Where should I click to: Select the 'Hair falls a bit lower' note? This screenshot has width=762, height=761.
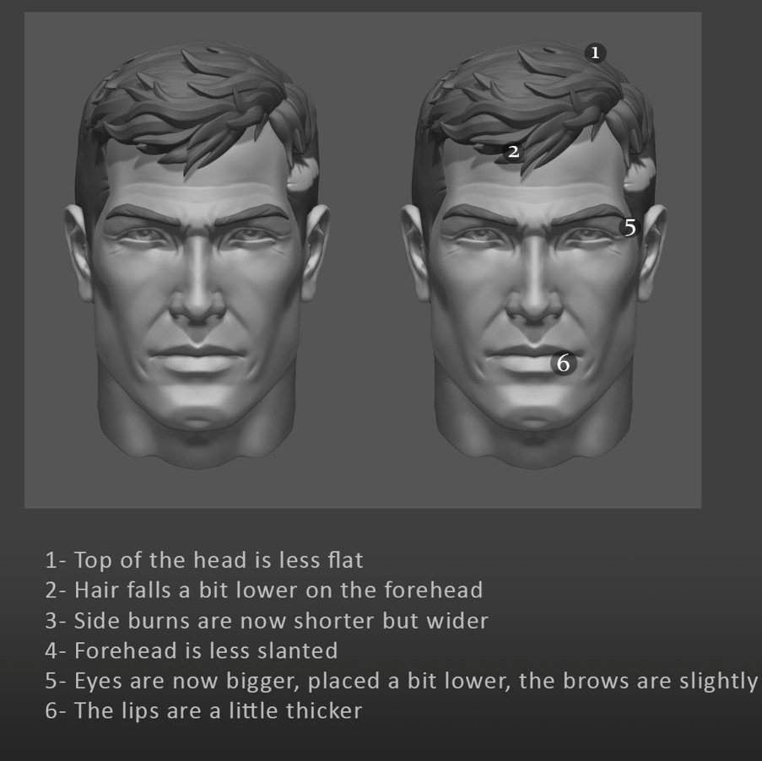tap(264, 590)
